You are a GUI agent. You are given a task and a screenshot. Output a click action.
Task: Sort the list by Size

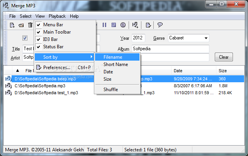point(117,79)
